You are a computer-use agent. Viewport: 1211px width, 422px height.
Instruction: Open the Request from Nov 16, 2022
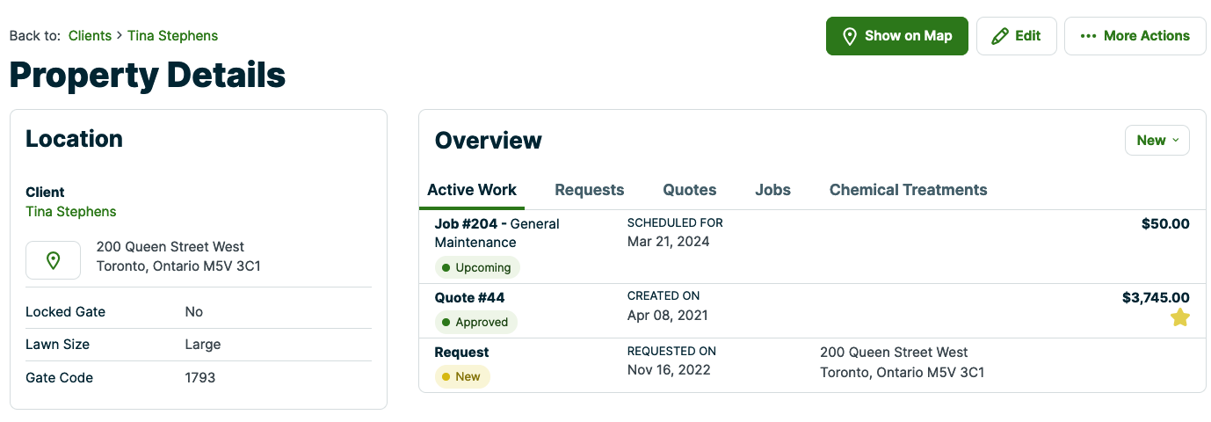[x=462, y=353]
